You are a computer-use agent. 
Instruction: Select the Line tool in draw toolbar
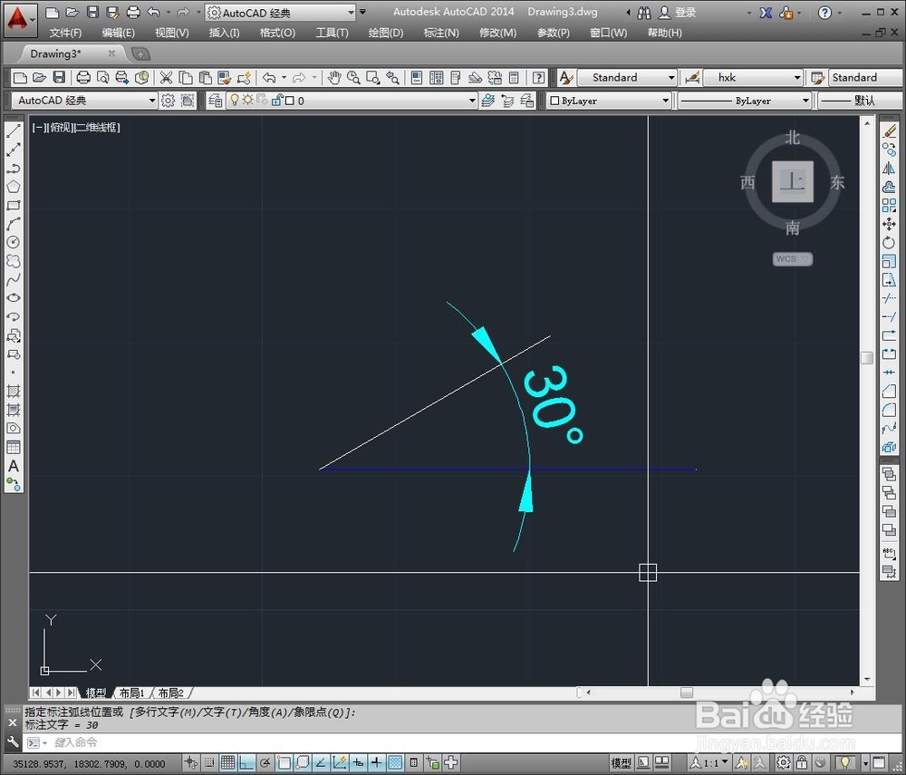point(14,131)
